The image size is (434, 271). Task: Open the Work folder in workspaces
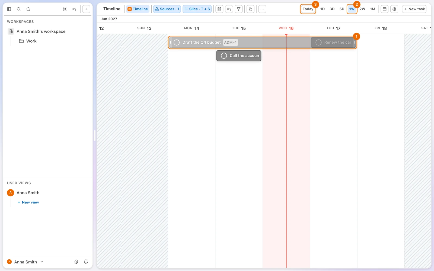(x=31, y=41)
